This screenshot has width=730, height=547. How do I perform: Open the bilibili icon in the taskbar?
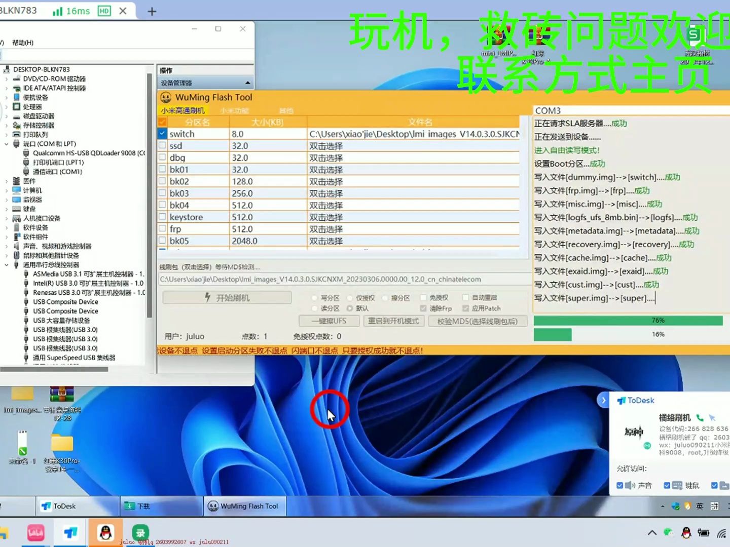[35, 533]
